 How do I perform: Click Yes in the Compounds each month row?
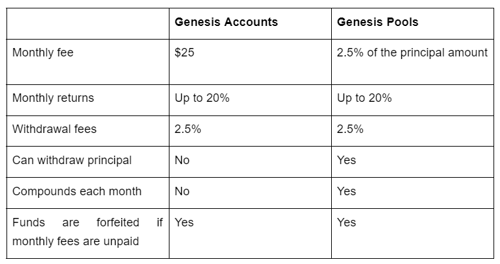click(347, 191)
